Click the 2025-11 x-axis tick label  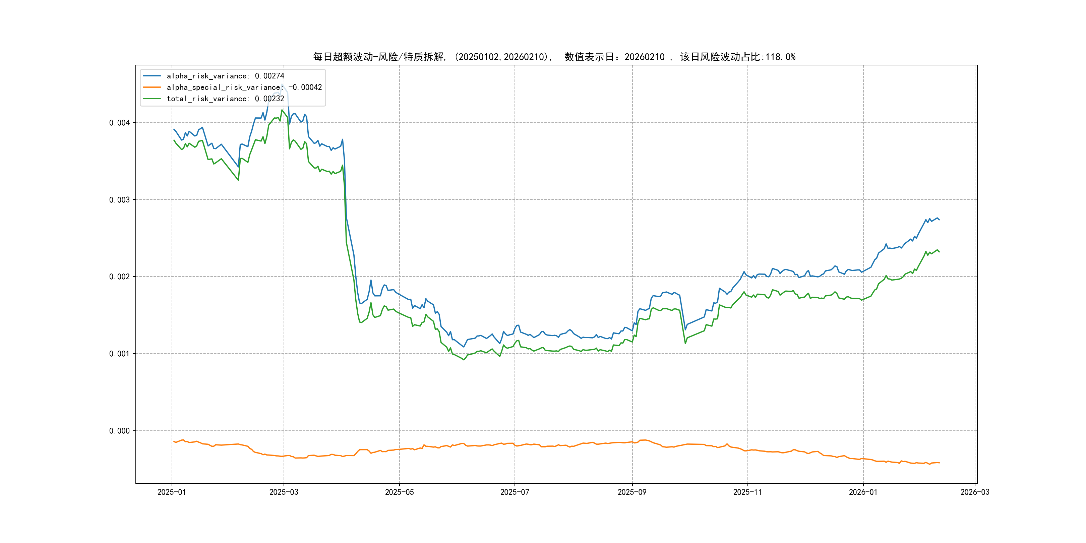click(x=747, y=492)
